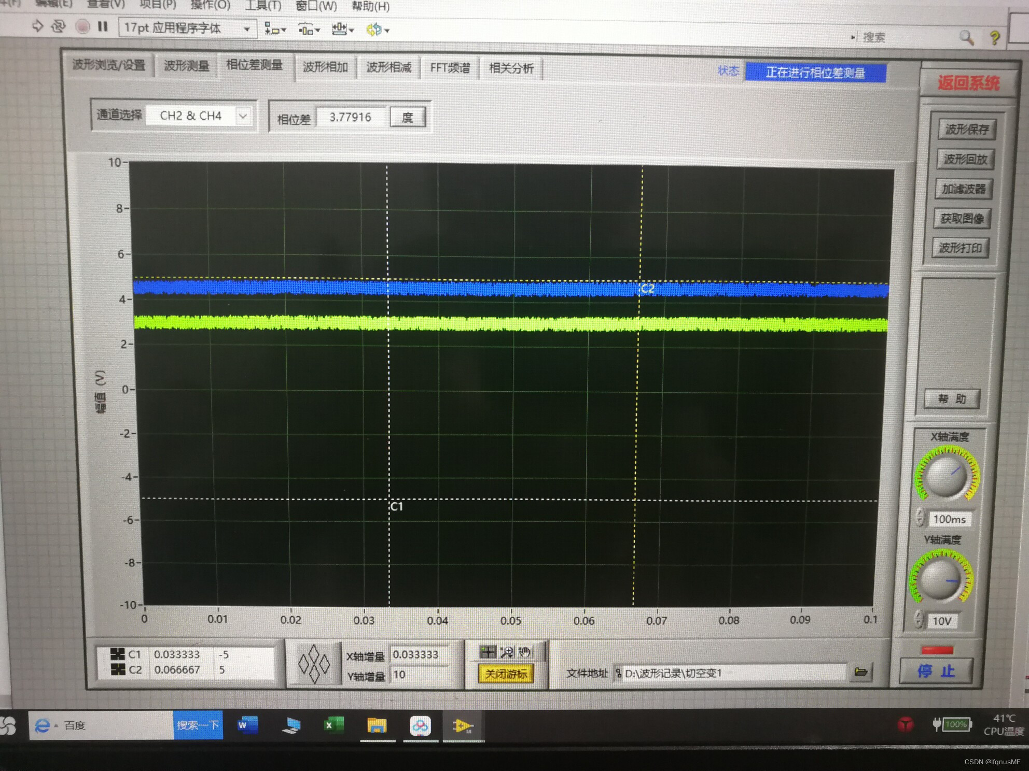Click the Pause execution toolbar icon

pos(102,26)
